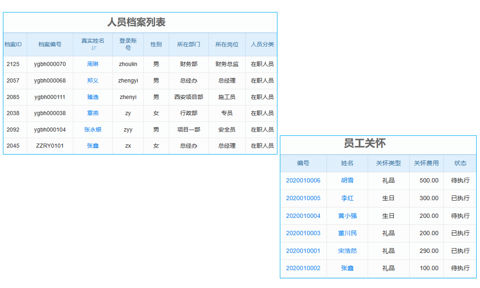
Task: Sort by the 真实姓名 column header
Action: [92, 41]
